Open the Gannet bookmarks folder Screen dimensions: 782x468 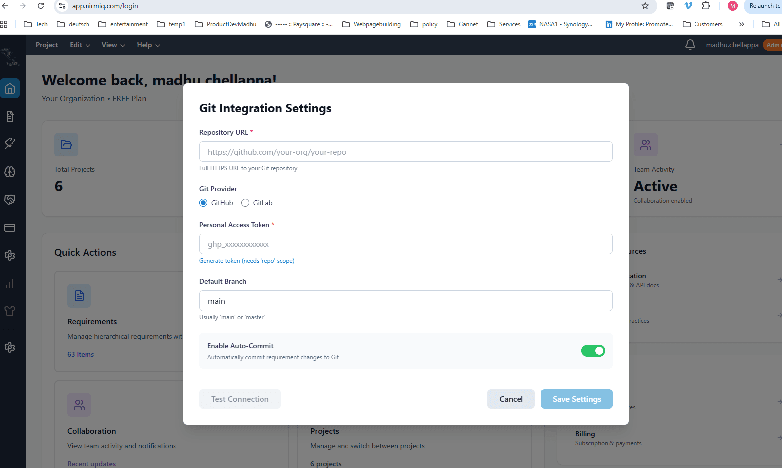coord(462,24)
